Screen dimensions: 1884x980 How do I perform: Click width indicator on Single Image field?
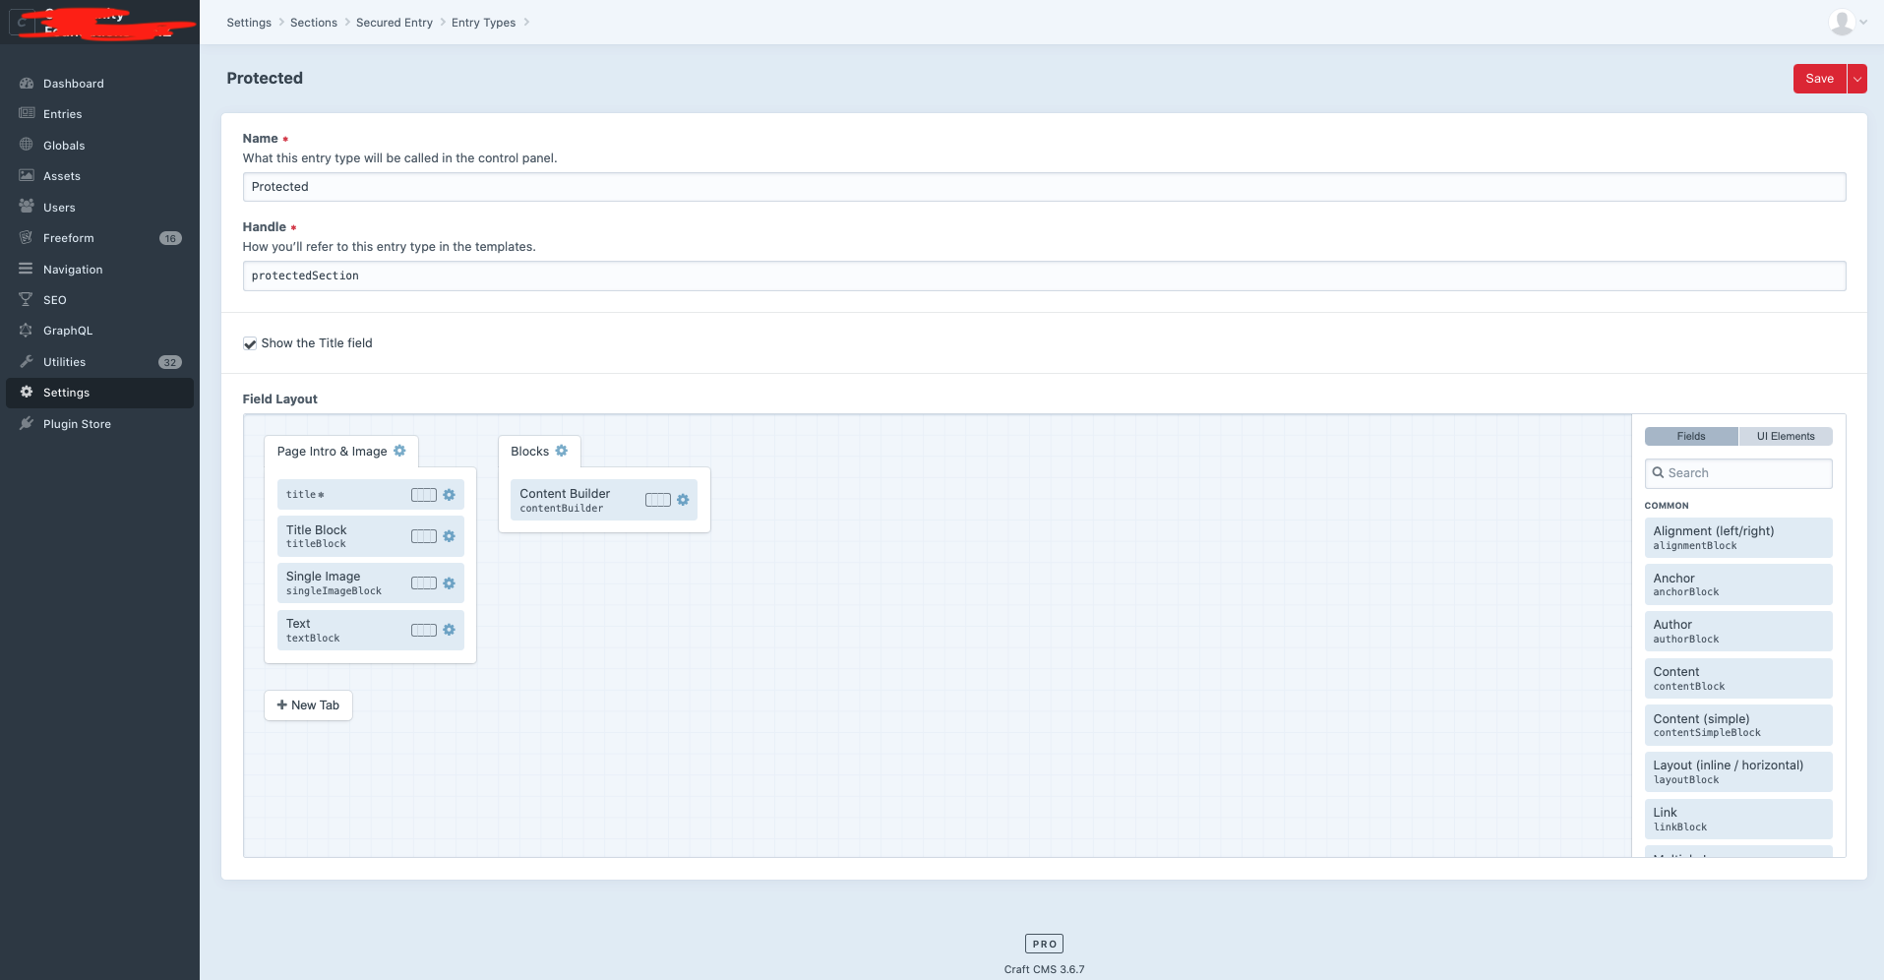[x=424, y=583]
